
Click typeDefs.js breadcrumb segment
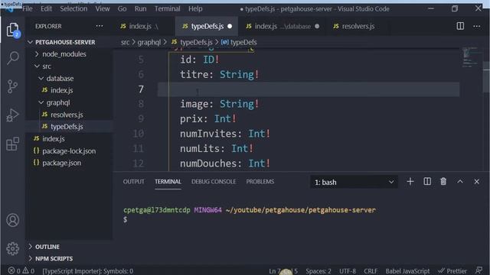[x=196, y=42]
